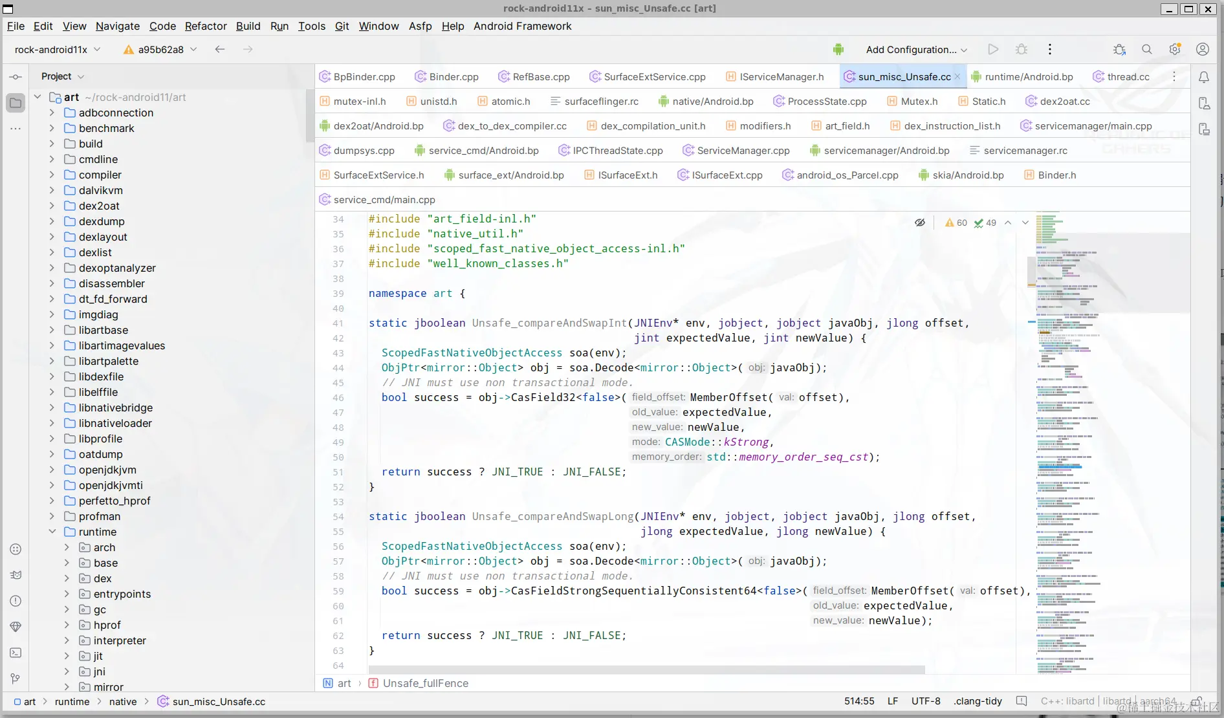Open the a95b62a8 Git revision dropdown
This screenshot has width=1224, height=718.
(x=160, y=49)
